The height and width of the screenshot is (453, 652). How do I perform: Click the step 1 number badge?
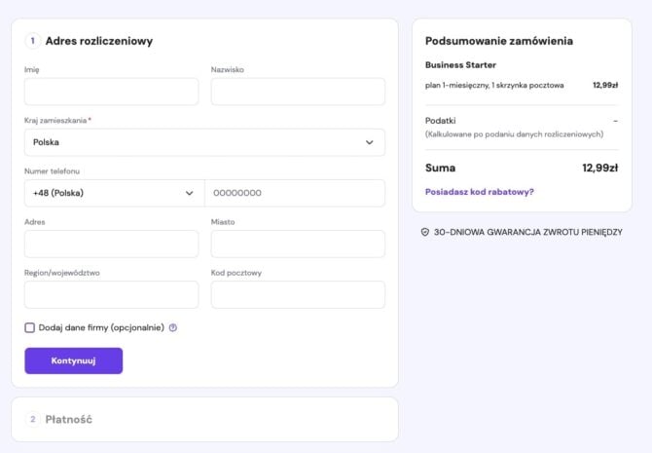click(32, 41)
